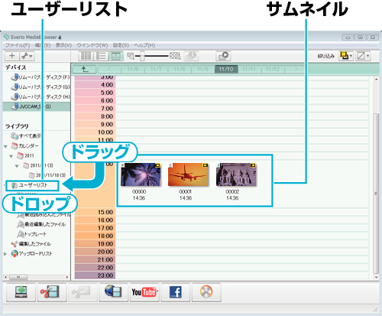Screen dimensions: 382x316
Task: Click the Facebook upload button
Action: [x=176, y=292]
